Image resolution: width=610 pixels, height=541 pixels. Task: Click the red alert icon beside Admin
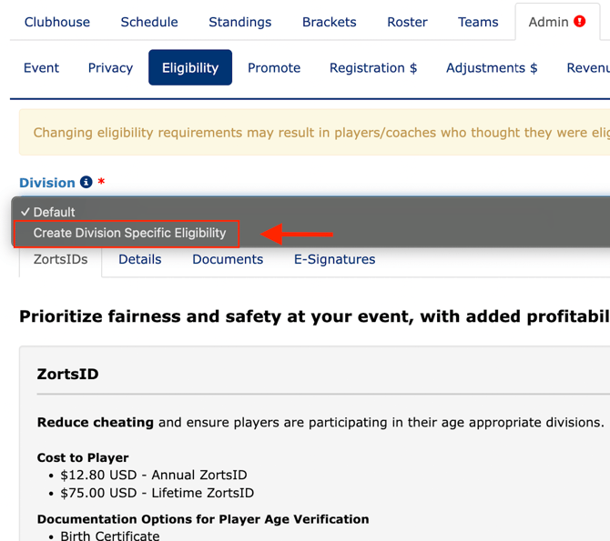tap(580, 21)
